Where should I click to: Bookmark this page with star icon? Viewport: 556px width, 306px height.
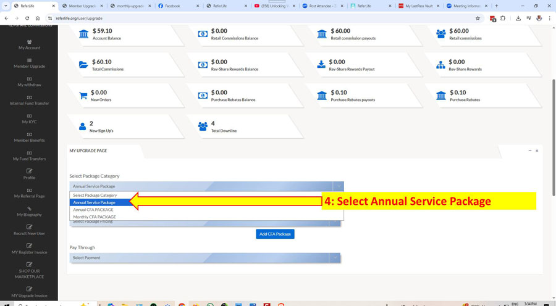click(x=478, y=19)
